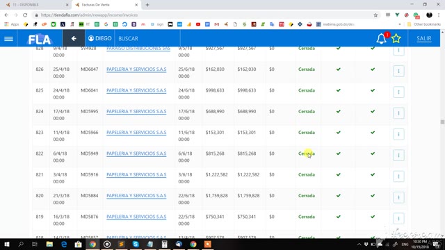This screenshot has width=445, height=250.
Task: Click Cerrada status in row 825
Action: pos(307,90)
